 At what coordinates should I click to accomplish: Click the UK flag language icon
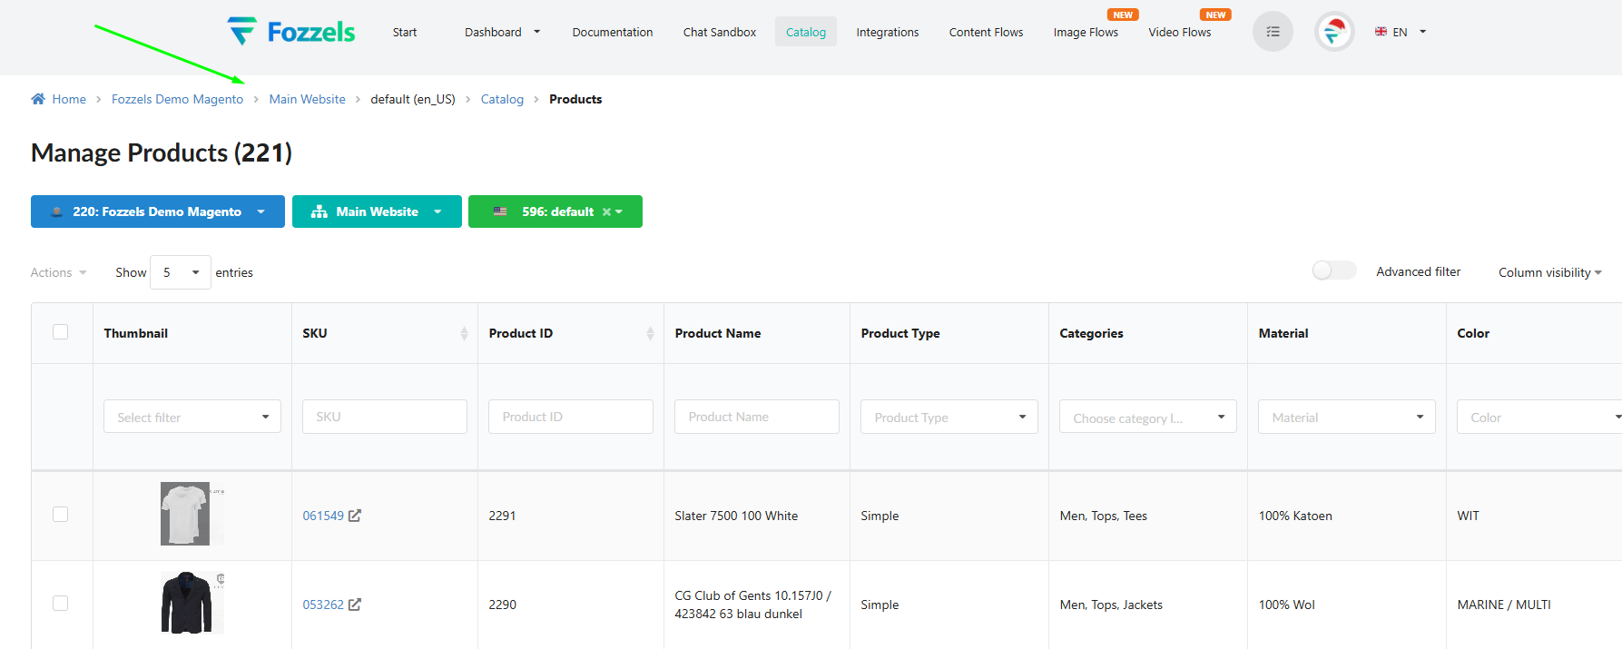coord(1381,32)
